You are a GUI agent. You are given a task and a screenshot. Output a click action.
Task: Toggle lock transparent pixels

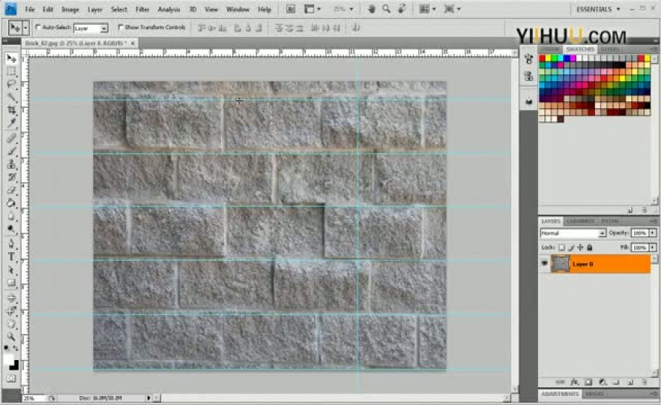561,247
